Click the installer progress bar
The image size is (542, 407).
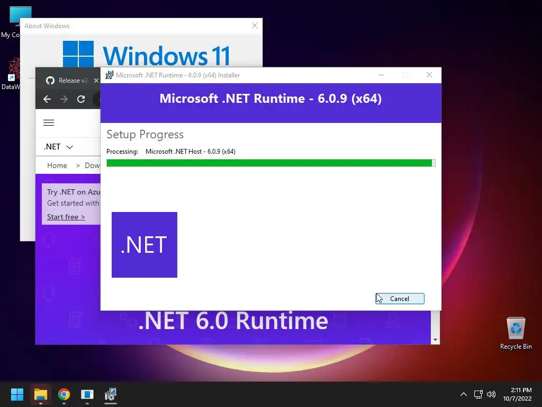click(x=270, y=163)
